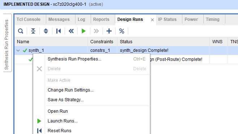Click the X icon beside Delete
Screen dimensions: 238x134
coord(39,69)
